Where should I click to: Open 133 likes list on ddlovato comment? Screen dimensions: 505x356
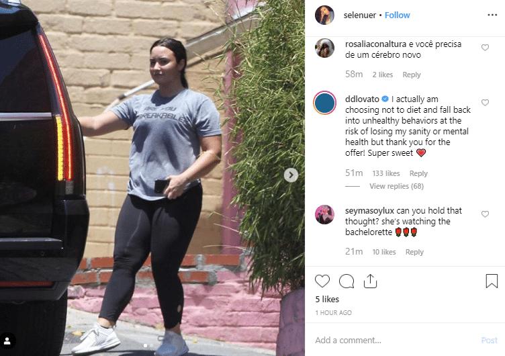[386, 173]
